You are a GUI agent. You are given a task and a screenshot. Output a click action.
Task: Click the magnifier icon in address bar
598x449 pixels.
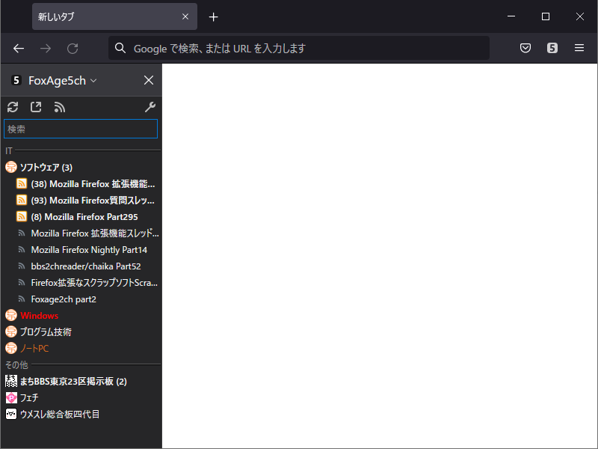point(120,48)
